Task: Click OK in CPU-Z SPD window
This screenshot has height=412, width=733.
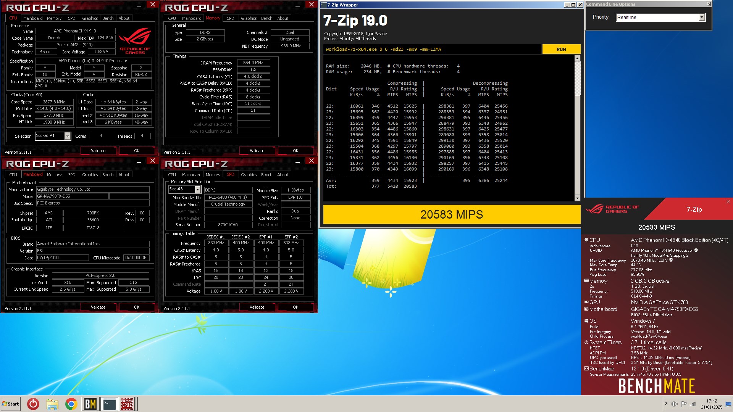Action: [295, 307]
